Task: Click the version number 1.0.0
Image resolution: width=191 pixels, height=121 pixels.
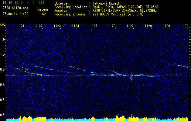Action: tap(41, 3)
